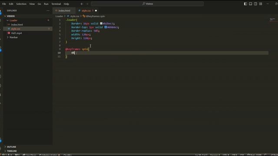
Task: Click the 'height' property on line 6
Action: click(x=76, y=38)
